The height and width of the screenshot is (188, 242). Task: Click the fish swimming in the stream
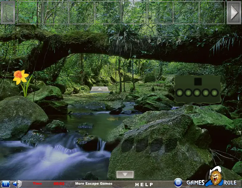click(x=113, y=119)
